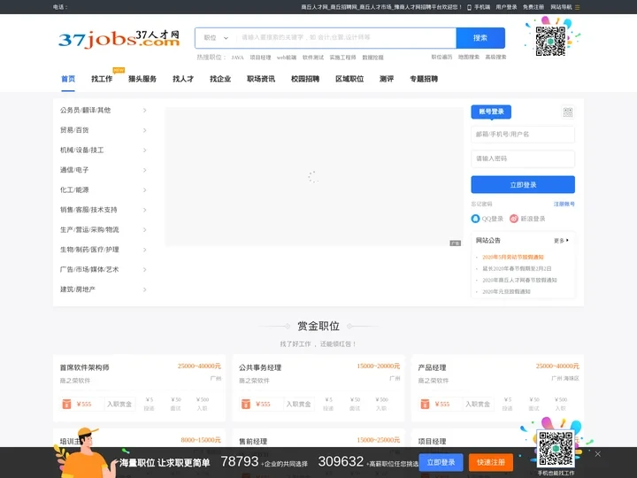Select the 账号登录 tab
The width and height of the screenshot is (637, 478).
coord(491,112)
